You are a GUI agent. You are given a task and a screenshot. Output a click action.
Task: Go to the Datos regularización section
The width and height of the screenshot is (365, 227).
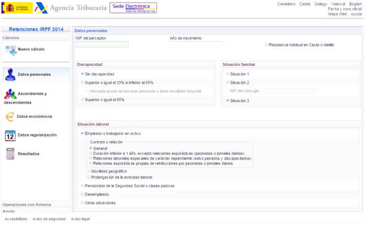coord(37,135)
